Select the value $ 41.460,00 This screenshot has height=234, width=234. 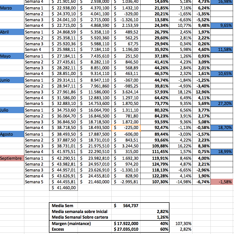click(63, 188)
